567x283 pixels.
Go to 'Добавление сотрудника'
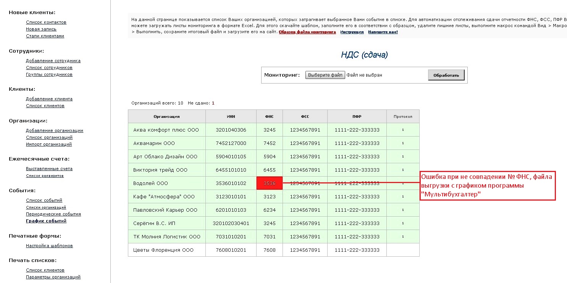(53, 61)
